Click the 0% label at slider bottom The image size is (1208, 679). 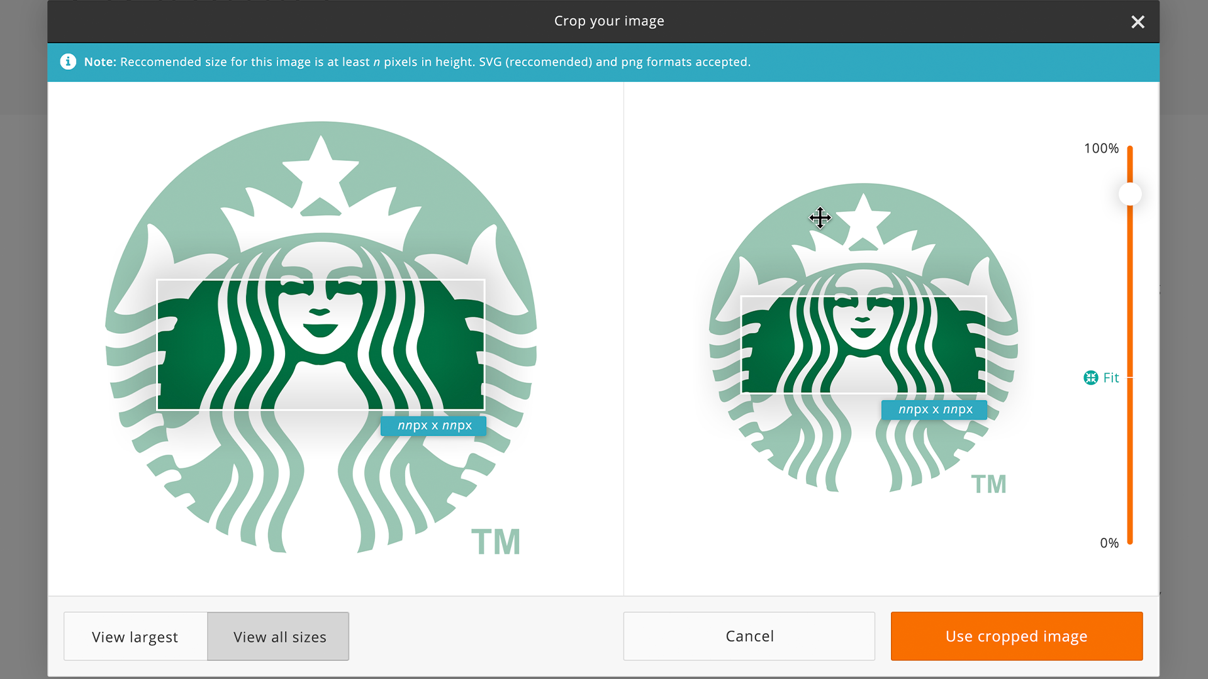(x=1109, y=543)
